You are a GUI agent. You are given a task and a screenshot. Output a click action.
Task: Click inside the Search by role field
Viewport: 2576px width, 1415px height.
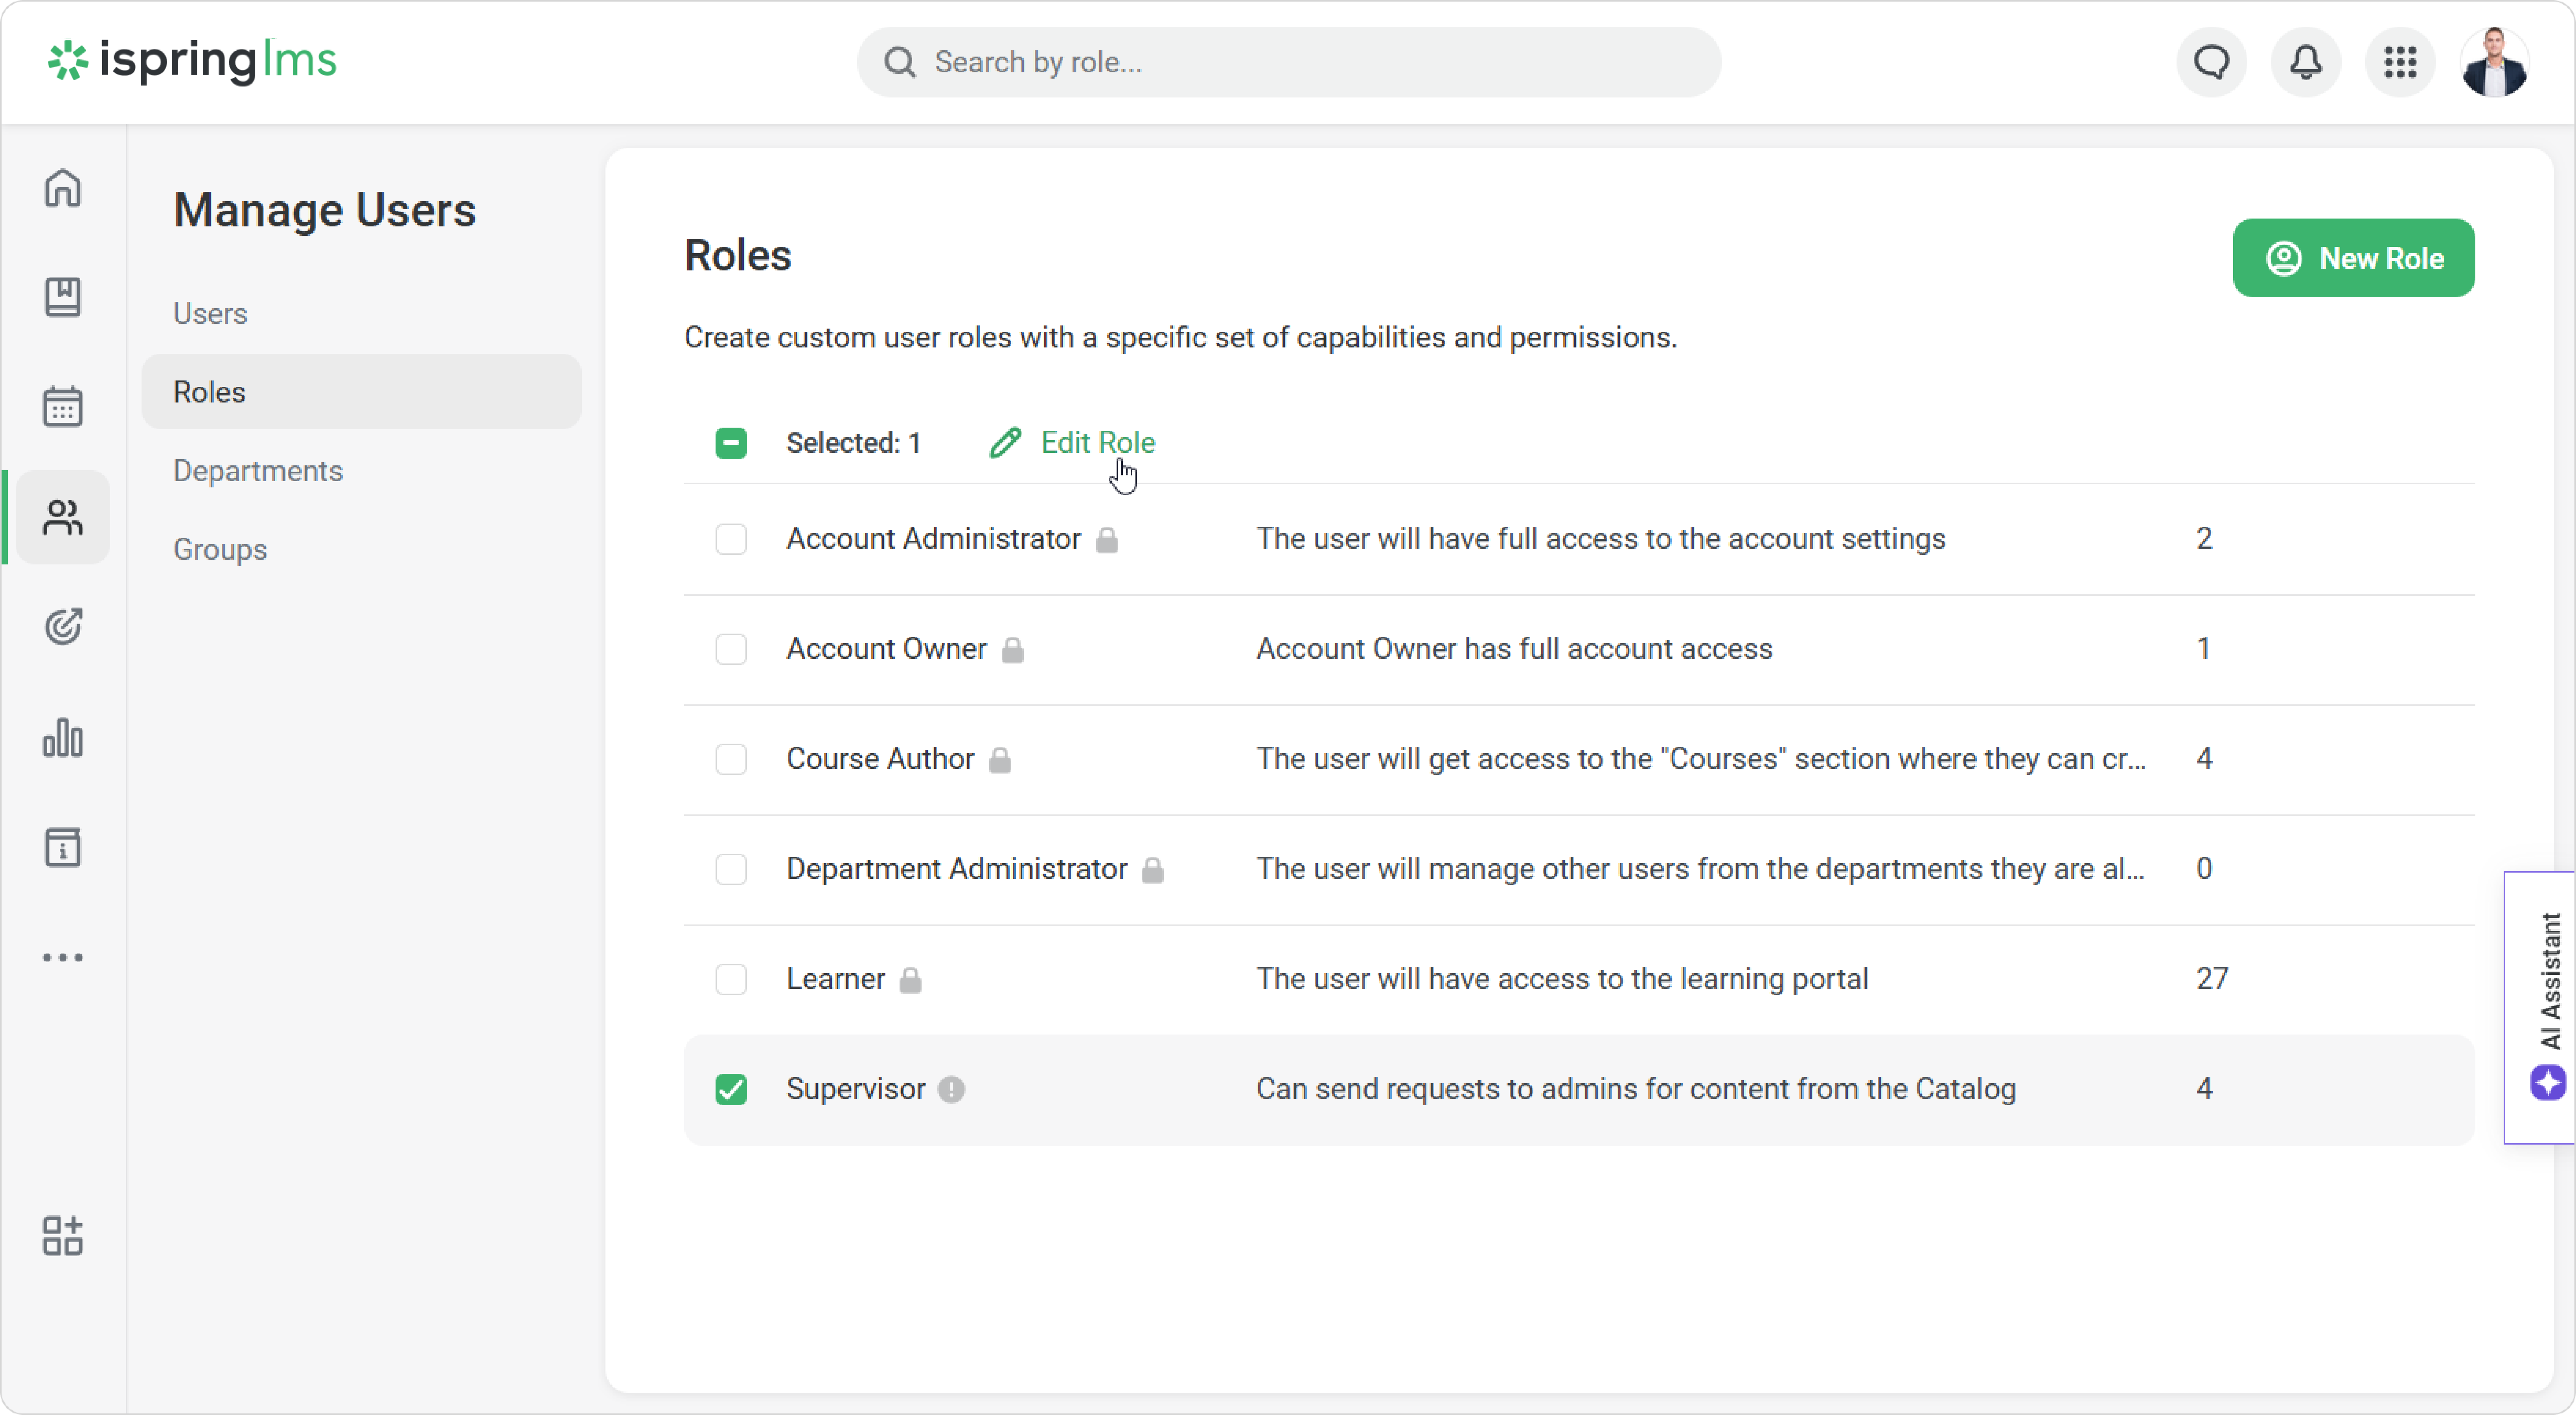pyautogui.click(x=1300, y=62)
